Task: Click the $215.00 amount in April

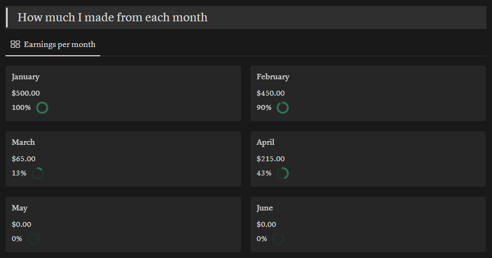Action: [271, 159]
